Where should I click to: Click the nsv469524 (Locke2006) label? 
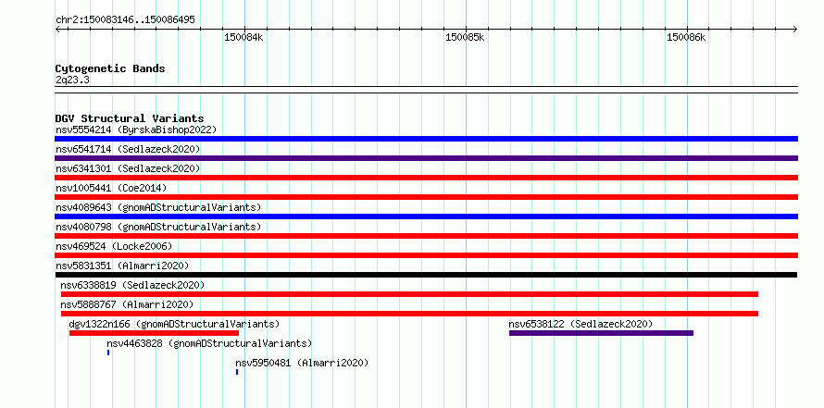click(x=114, y=246)
